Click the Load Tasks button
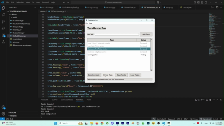Screen dimensions: 224x126 (135, 75)
